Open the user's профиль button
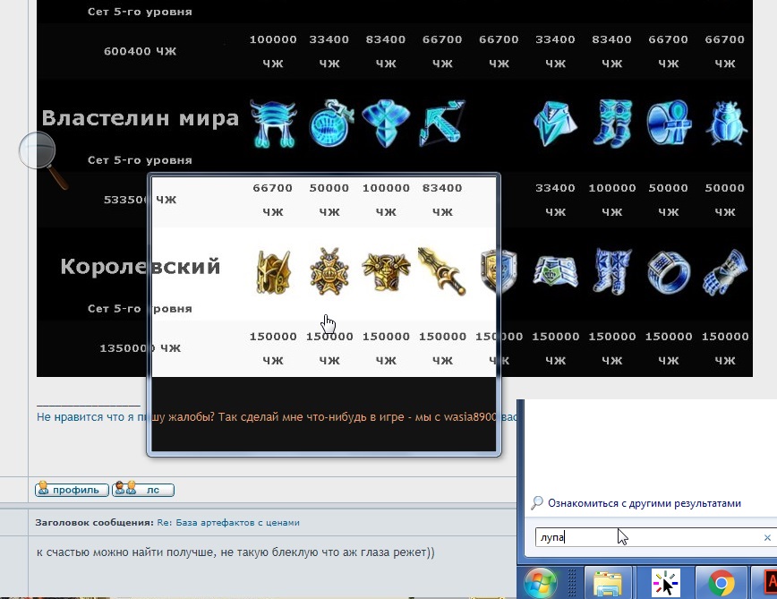Viewport: 777px width, 599px height. (72, 490)
